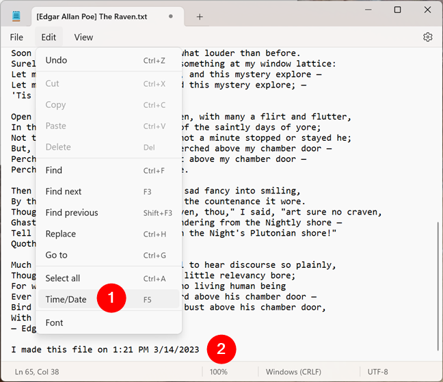Click text 'this mystery explore; —'

click(x=247, y=85)
